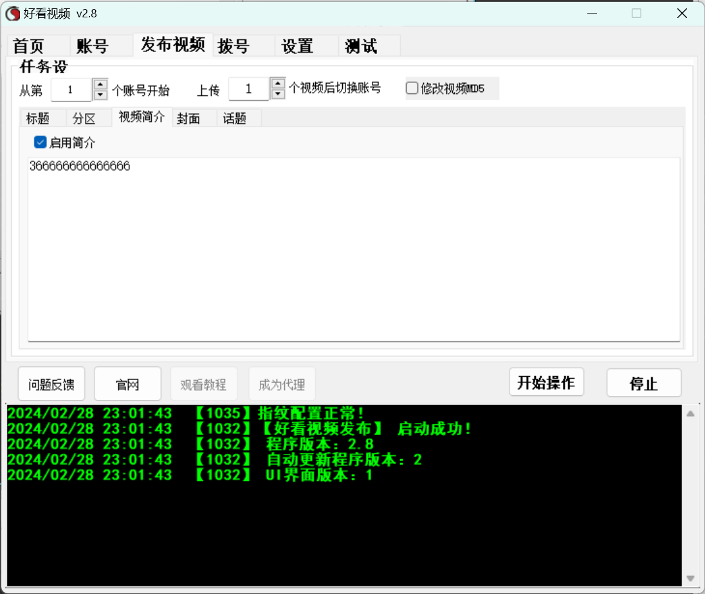Click the 程序版本: 2.8 log line
The width and height of the screenshot is (705, 594).
[x=190, y=444]
